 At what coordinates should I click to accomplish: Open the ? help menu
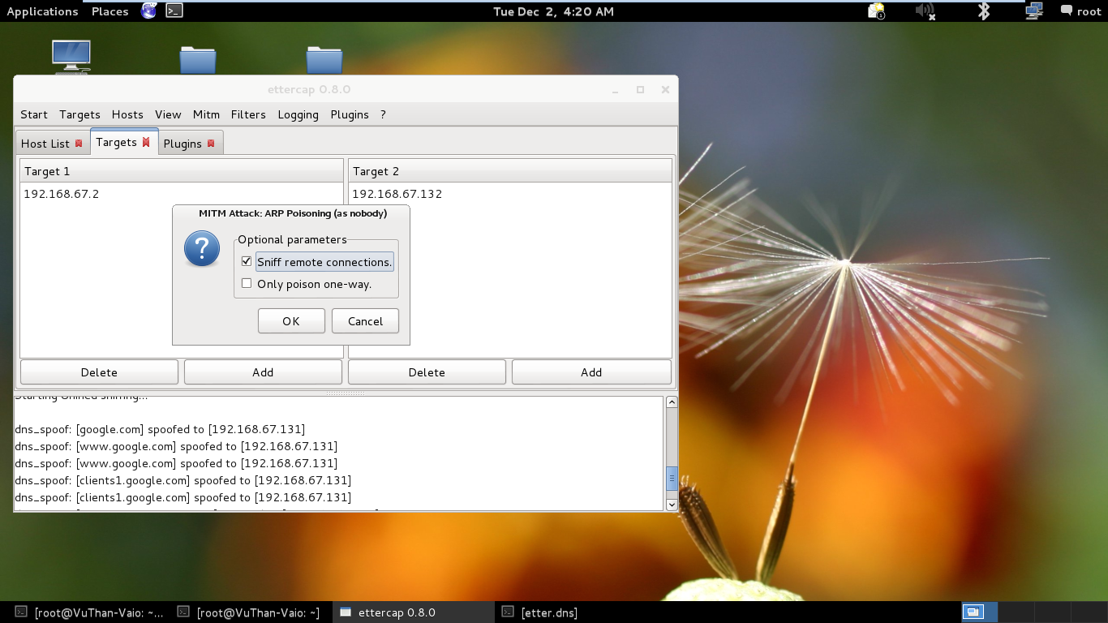click(x=383, y=114)
